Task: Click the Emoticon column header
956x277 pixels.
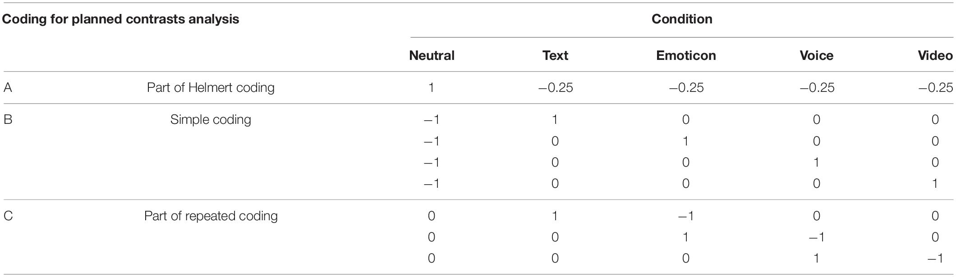Action: pos(686,55)
